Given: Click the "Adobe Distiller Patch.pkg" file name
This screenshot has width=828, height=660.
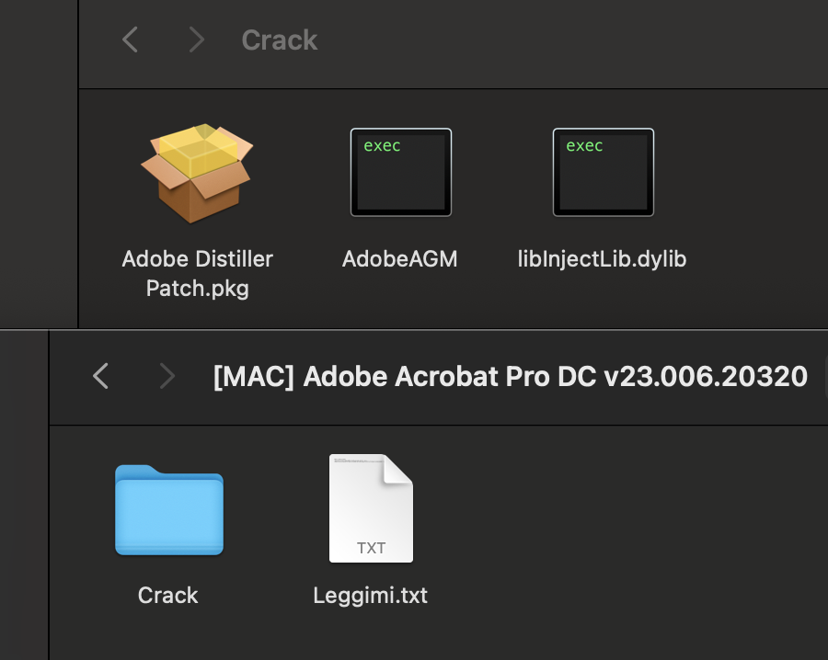Looking at the screenshot, I should coord(197,274).
